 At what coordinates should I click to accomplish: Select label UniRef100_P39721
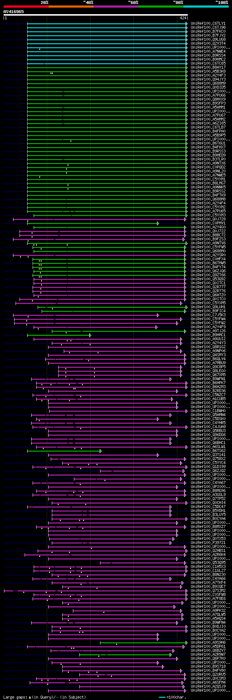click(x=208, y=542)
